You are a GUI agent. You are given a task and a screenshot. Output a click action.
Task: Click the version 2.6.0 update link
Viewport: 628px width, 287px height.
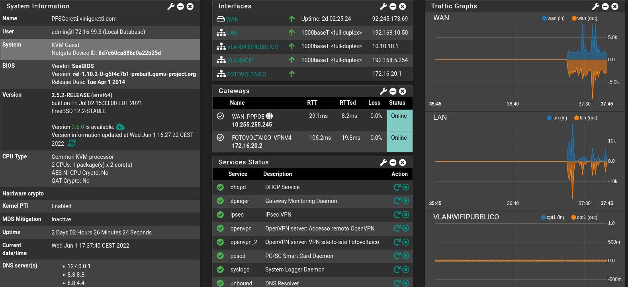[x=78, y=127]
